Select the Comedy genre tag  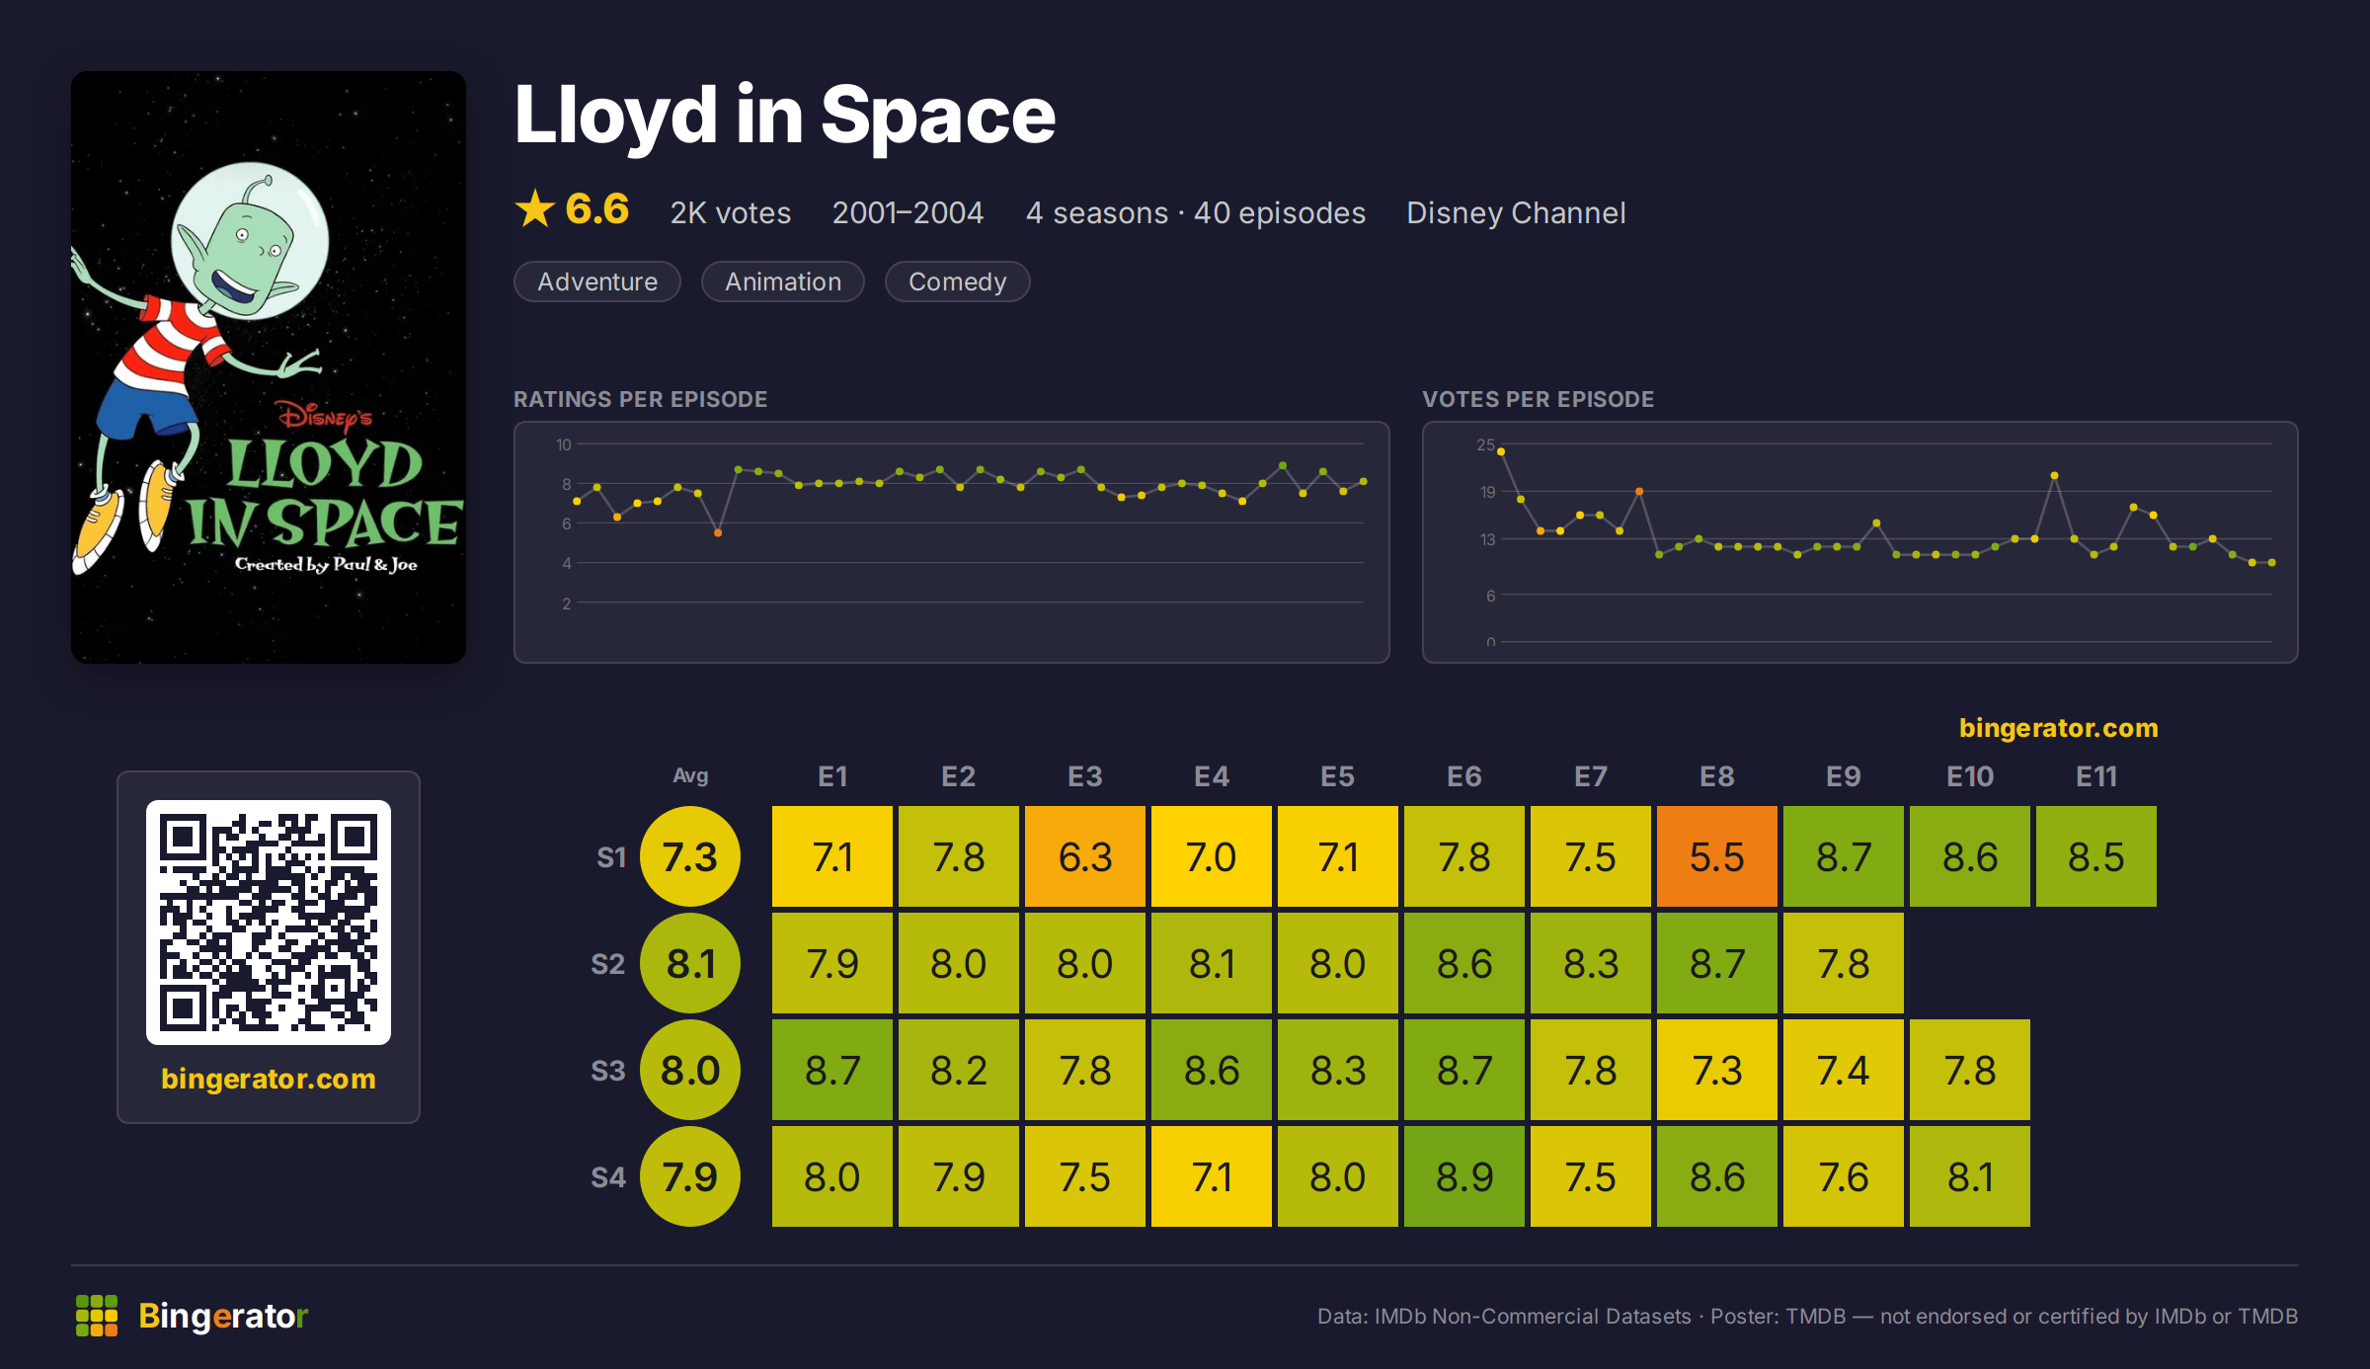(x=957, y=282)
